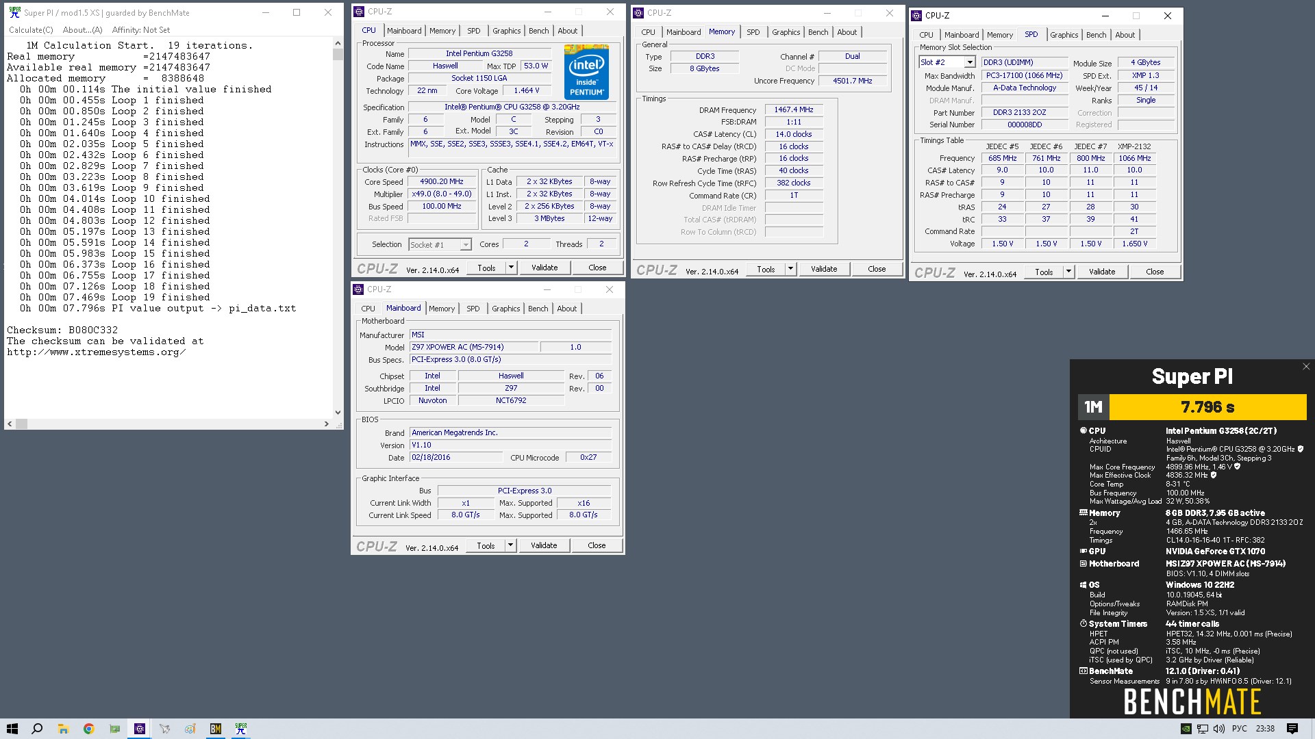Open Calculate(C) menu in Super PI

(x=31, y=30)
